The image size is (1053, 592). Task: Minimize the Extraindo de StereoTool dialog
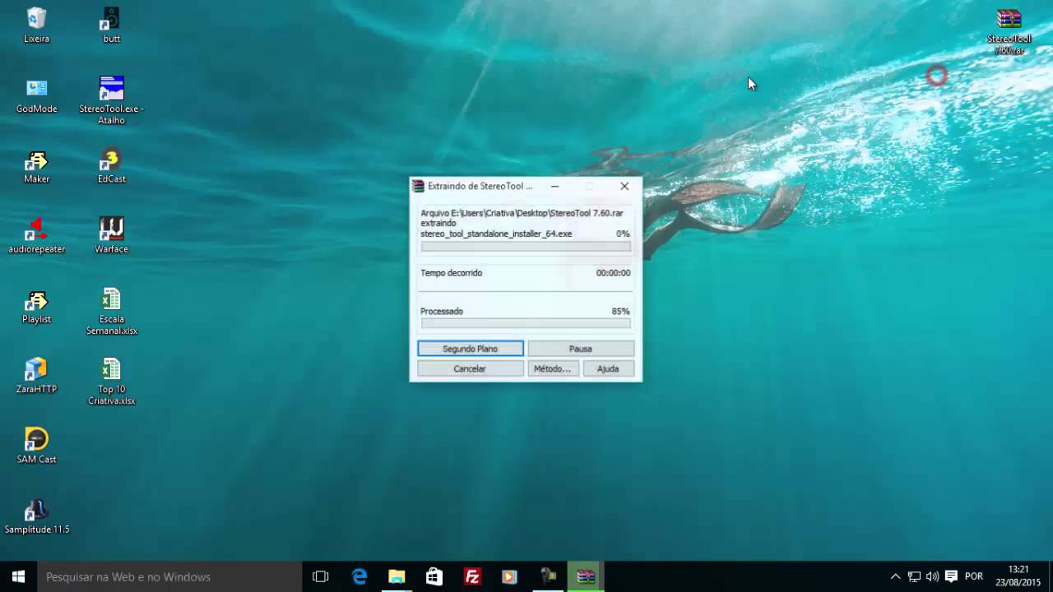click(x=554, y=187)
